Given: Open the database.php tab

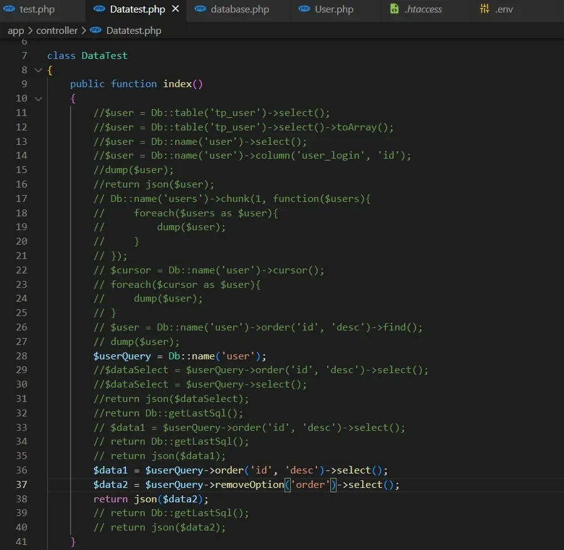Looking at the screenshot, I should [239, 9].
